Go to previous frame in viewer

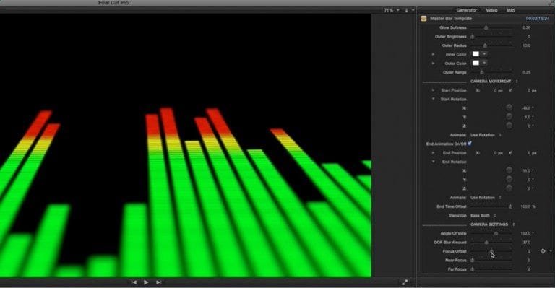[x=134, y=282]
